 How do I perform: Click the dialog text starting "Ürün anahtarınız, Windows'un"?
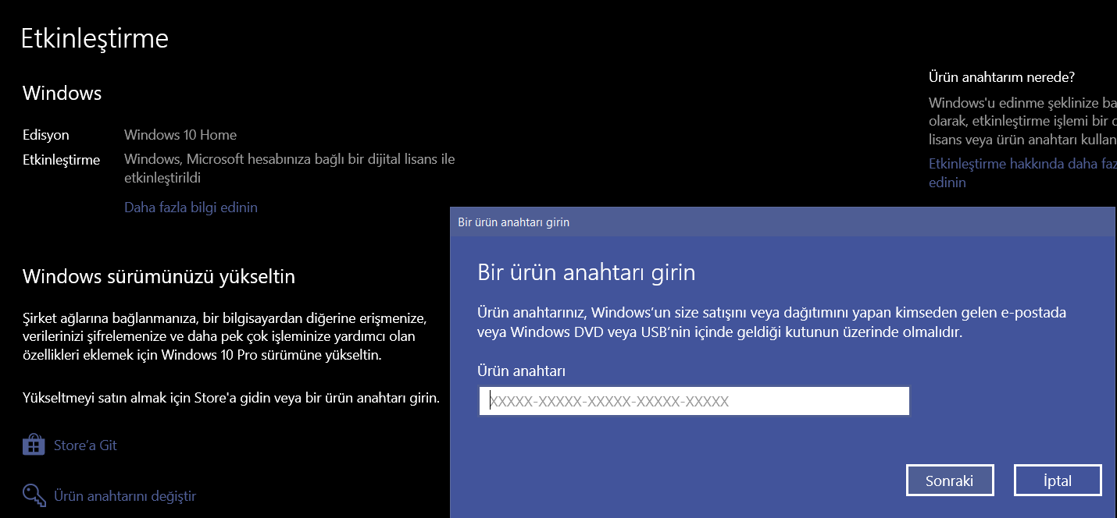tap(772, 322)
